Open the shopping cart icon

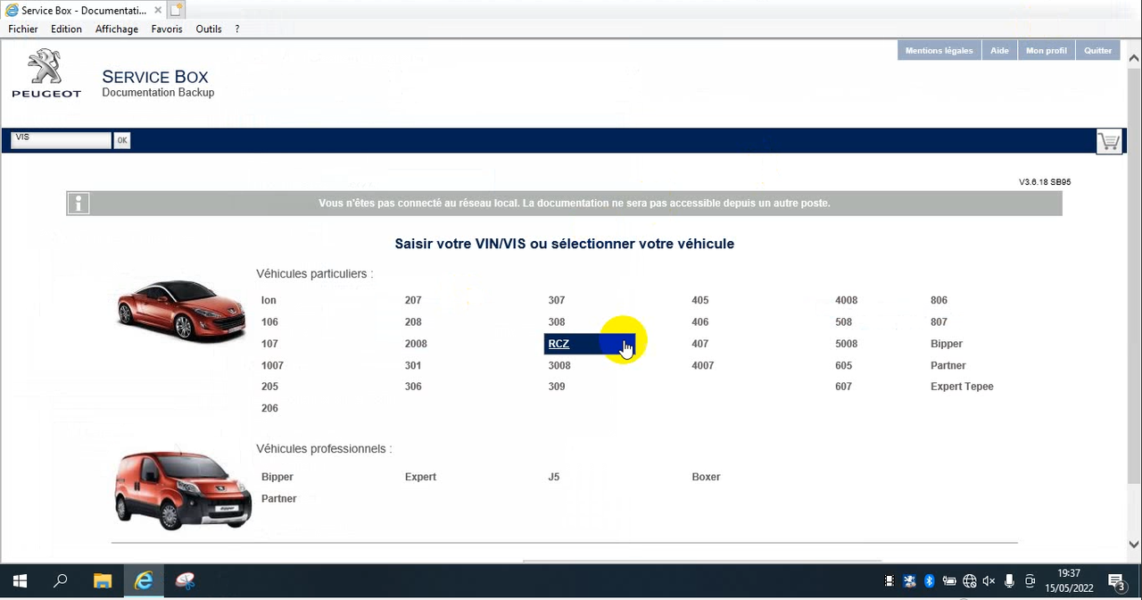pos(1109,141)
